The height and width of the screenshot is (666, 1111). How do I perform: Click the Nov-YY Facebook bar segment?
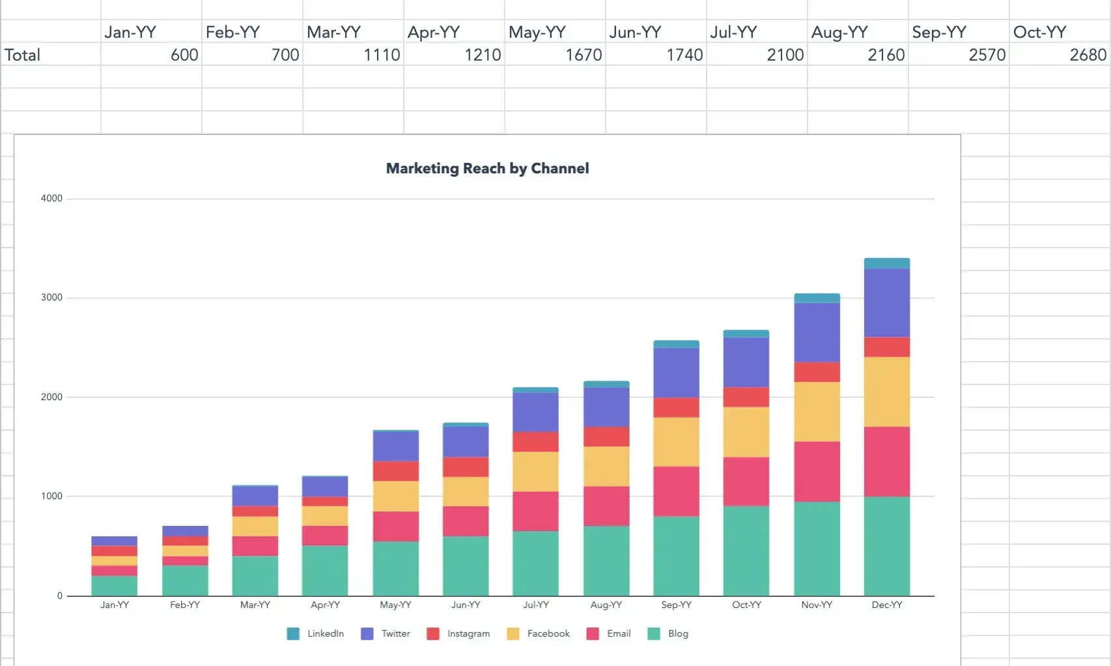[x=817, y=411]
